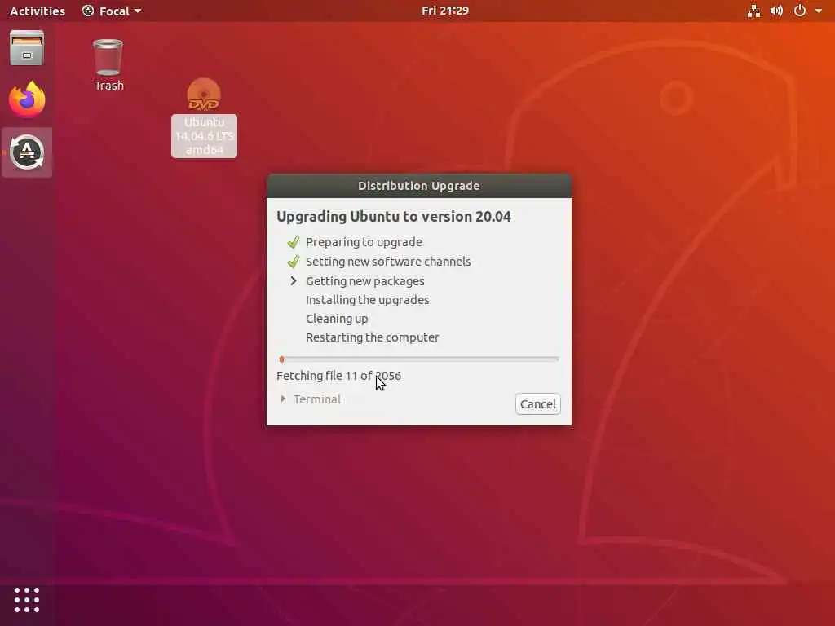Click the Setting new software channels checkmark
The width and height of the screenshot is (835, 626).
coord(293,262)
